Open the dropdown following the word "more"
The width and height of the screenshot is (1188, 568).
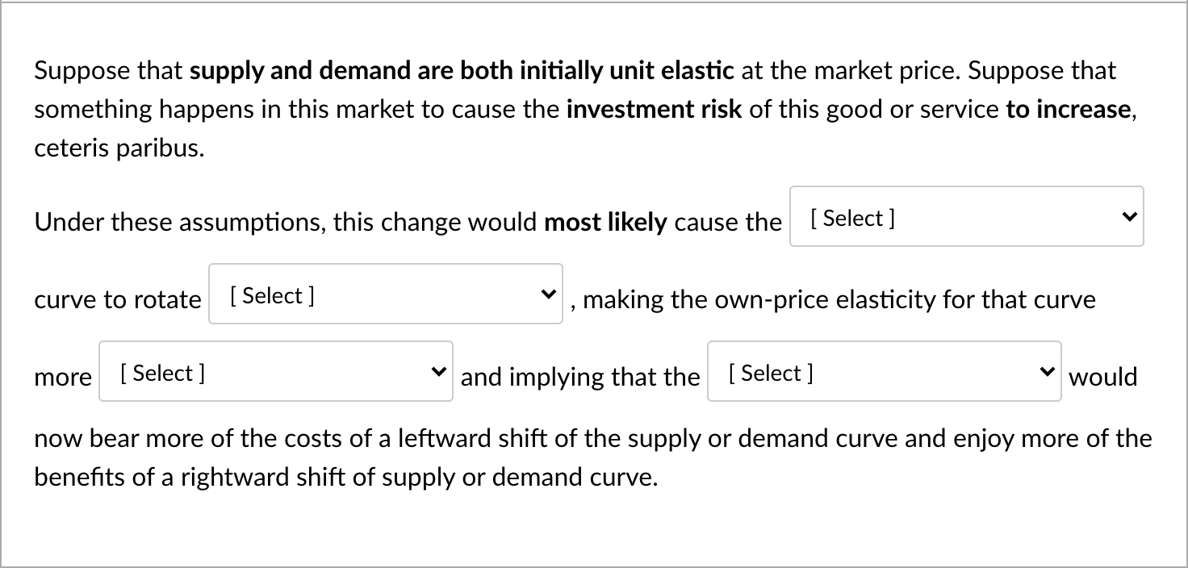tap(275, 371)
